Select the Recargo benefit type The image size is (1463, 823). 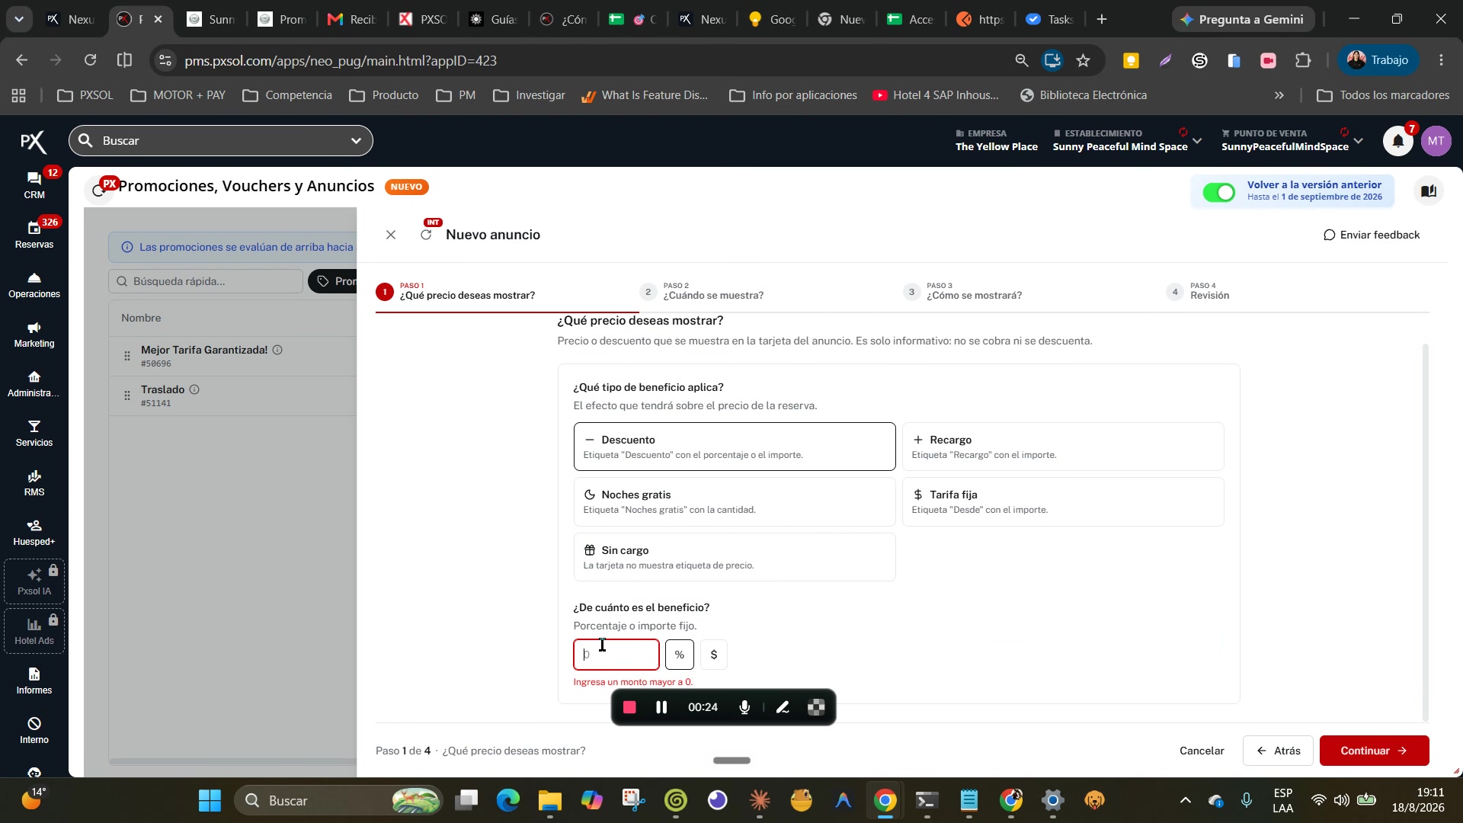1063,447
